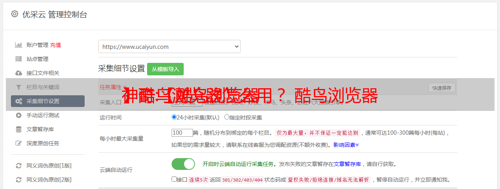Select the 指定时段采集 radio option
Screen dimensions: 500x189
point(227,117)
